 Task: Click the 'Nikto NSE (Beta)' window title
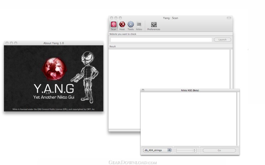point(190,90)
